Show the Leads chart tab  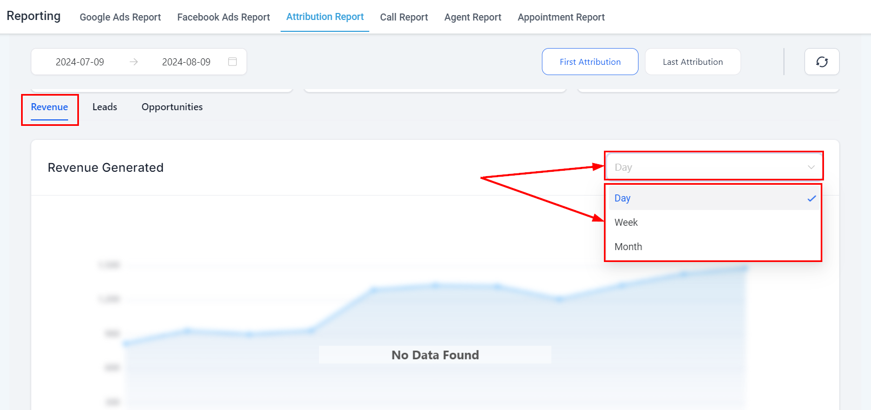tap(104, 107)
